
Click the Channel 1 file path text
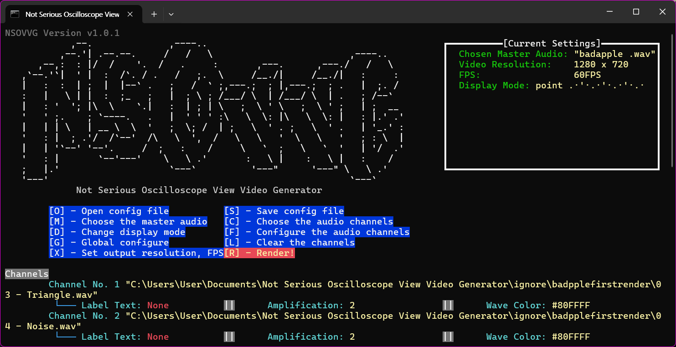pos(333,290)
